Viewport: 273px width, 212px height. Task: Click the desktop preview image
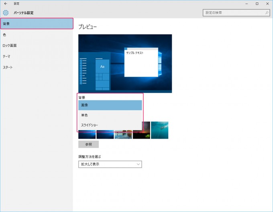tap(125, 63)
